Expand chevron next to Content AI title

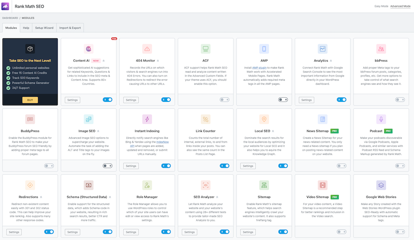(103, 61)
